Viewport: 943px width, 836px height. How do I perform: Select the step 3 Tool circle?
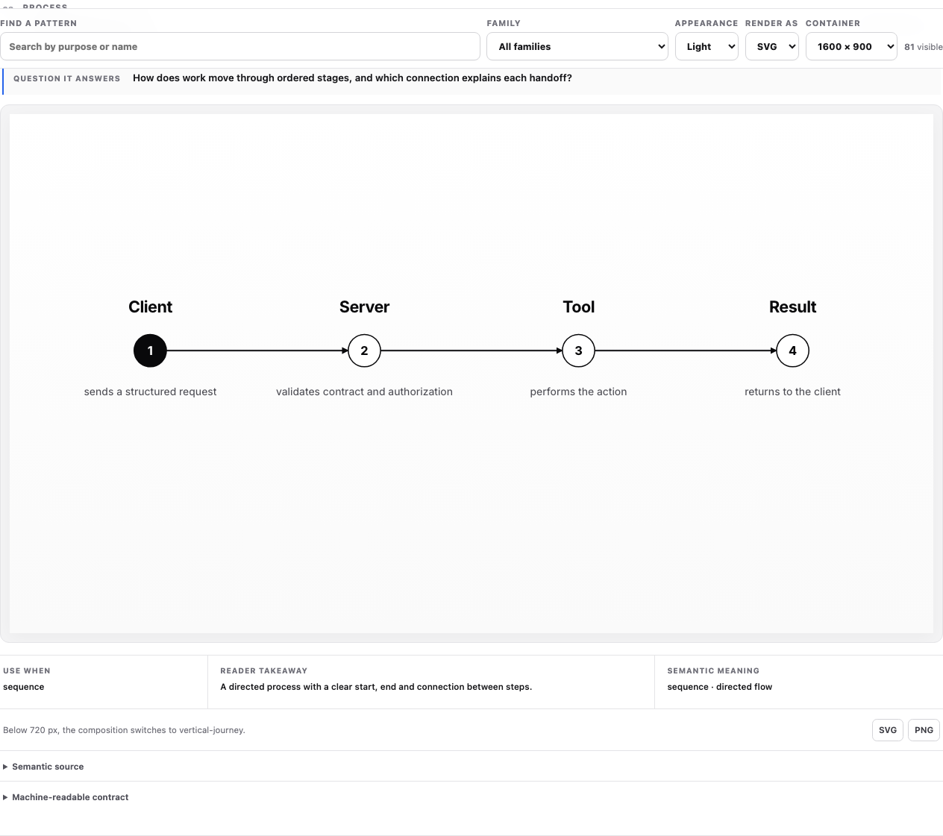pyautogui.click(x=578, y=351)
